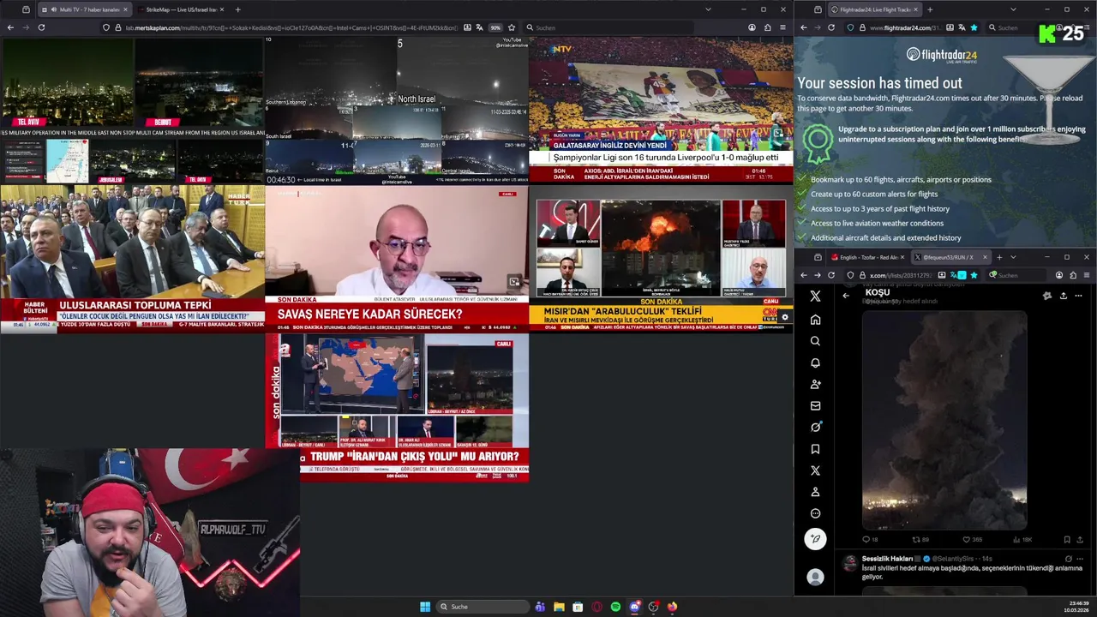Open X home feed icon in sidebar

(x=815, y=320)
